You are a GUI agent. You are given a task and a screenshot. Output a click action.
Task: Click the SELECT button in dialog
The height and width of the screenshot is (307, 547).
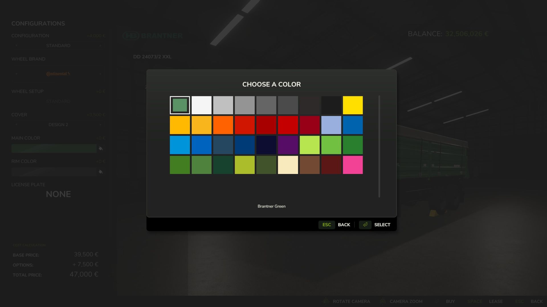point(382,225)
